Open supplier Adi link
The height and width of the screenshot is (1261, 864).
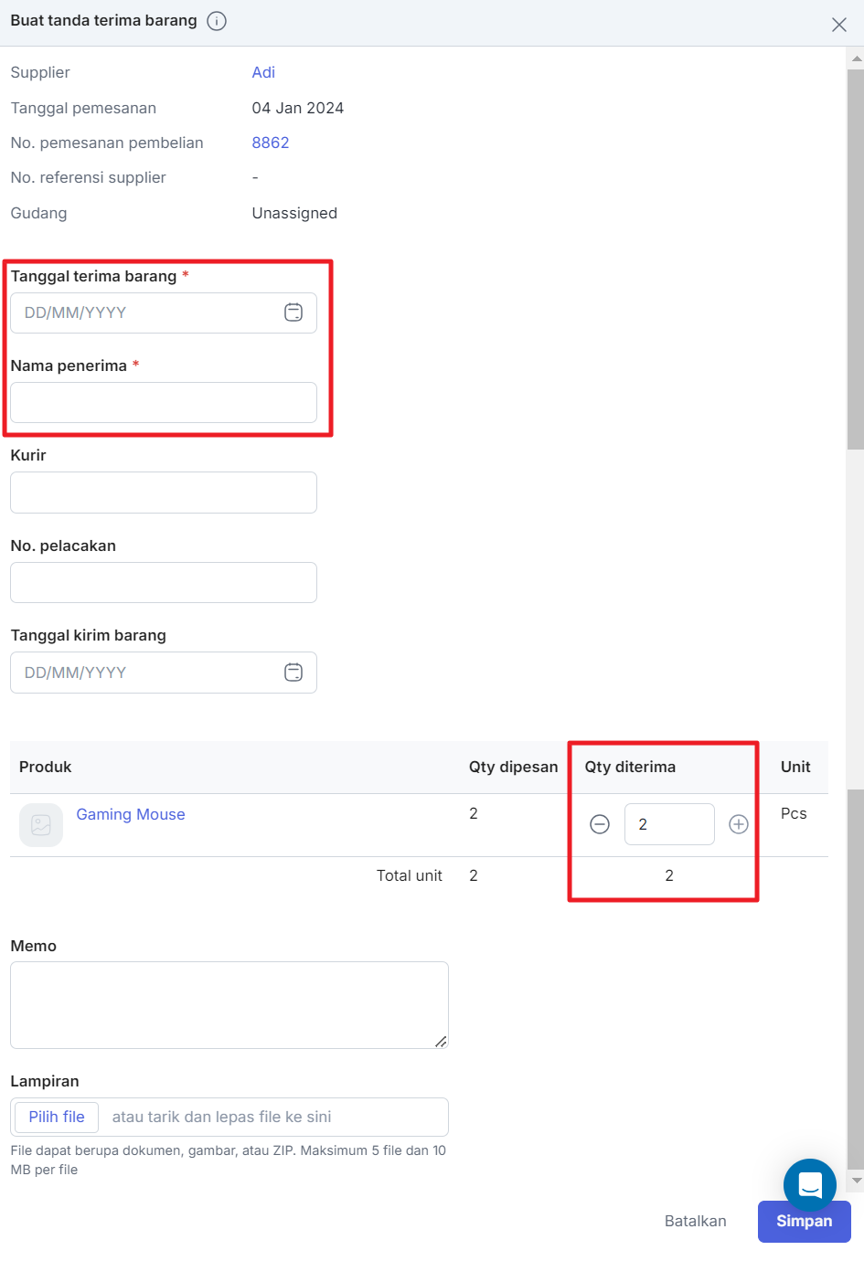pyautogui.click(x=263, y=72)
